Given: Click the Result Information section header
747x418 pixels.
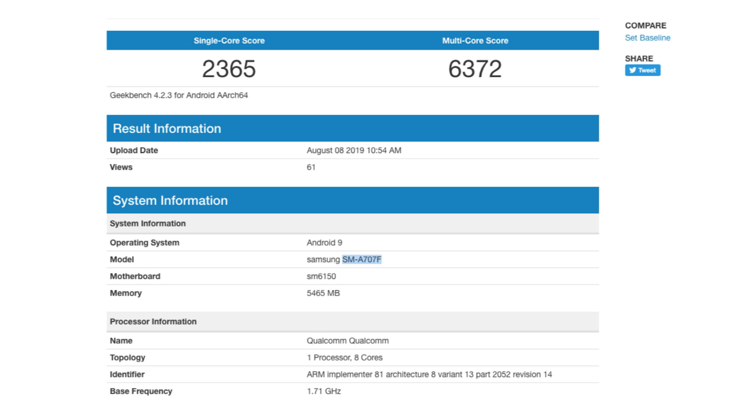Looking at the screenshot, I should click(167, 129).
